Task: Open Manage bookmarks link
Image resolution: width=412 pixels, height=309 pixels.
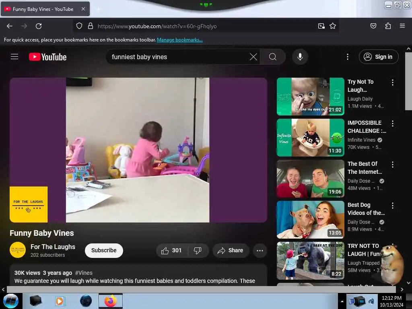Action: pos(180,40)
